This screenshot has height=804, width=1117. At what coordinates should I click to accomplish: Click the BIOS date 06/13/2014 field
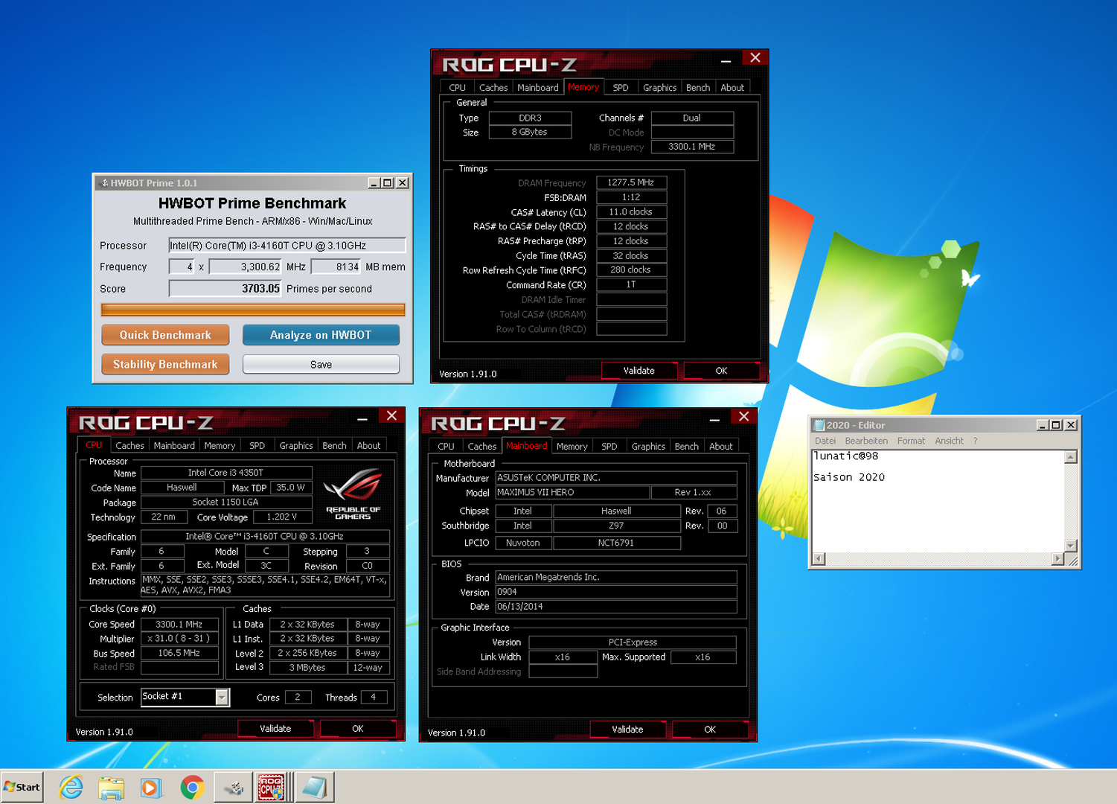tap(616, 607)
